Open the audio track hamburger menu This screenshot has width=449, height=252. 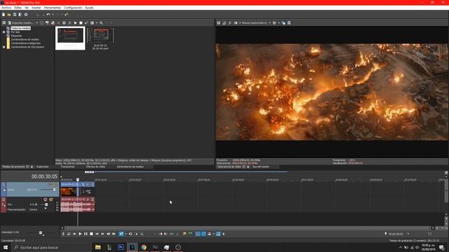coord(4,199)
